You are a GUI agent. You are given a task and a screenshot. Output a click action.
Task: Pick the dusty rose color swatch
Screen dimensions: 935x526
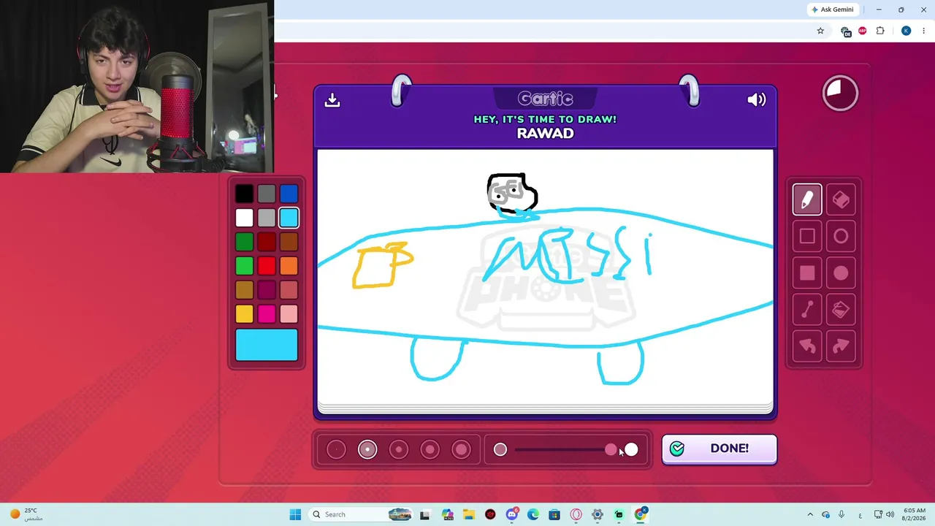point(289,290)
